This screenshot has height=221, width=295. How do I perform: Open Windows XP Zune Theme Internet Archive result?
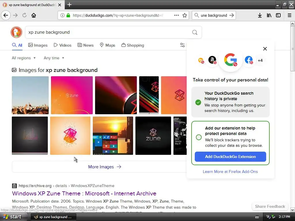pos(84,194)
